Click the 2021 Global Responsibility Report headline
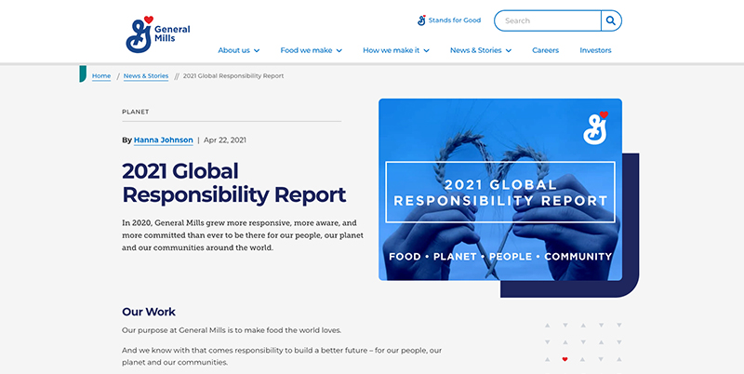Viewport: 744px width, 374px height. coord(234,182)
